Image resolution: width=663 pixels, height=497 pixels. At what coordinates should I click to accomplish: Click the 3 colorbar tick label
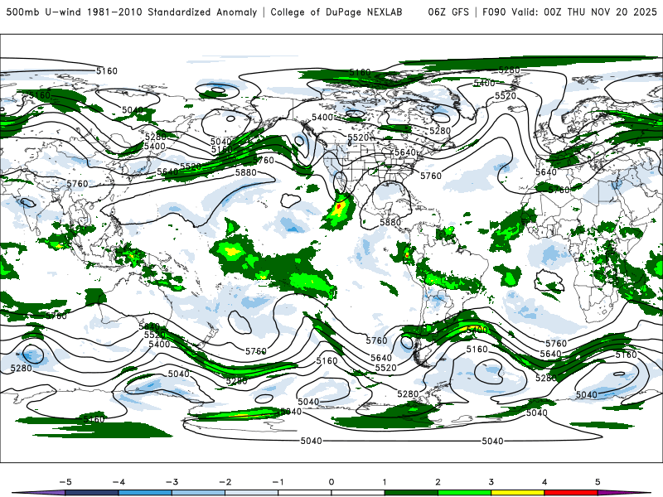pos(491,482)
